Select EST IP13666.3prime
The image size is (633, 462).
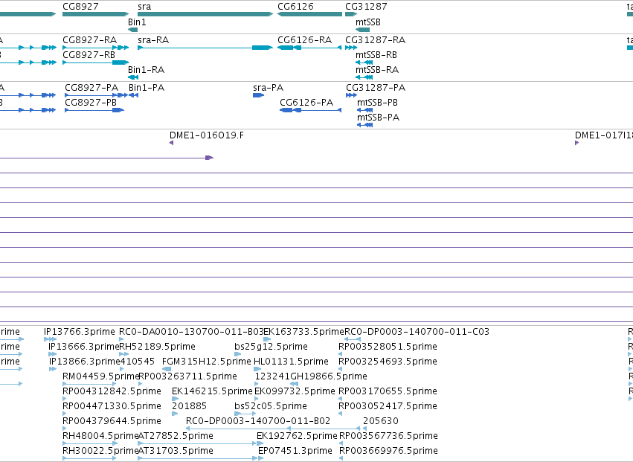53,354
